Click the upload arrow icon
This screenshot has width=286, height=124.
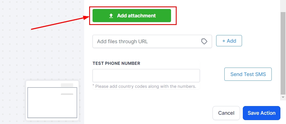click(111, 16)
